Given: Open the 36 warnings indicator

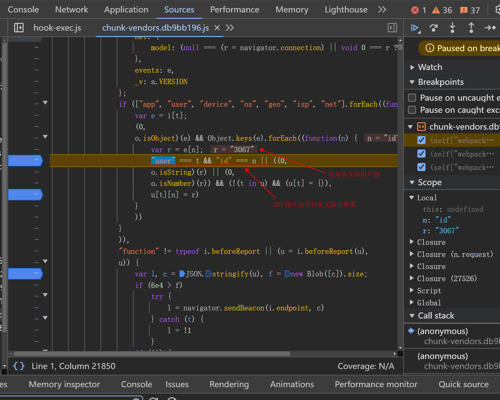Looking at the screenshot, I should pos(442,10).
